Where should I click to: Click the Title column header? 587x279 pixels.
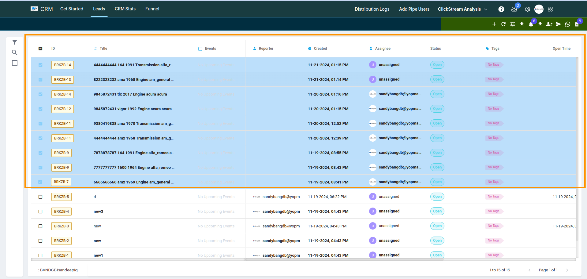103,49
